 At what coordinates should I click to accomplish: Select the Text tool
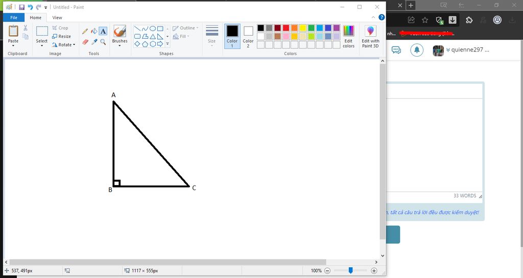click(x=103, y=31)
